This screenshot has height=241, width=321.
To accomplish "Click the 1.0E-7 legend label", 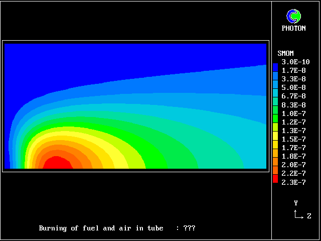I will (x=293, y=113).
